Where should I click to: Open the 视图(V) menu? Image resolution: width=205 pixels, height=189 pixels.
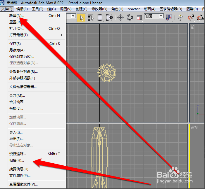pos(66,9)
